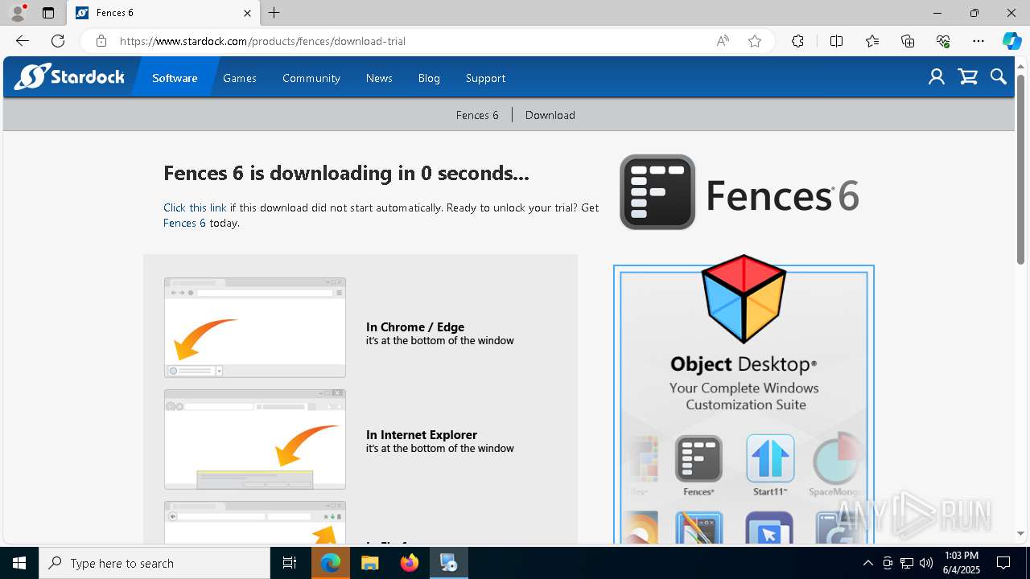This screenshot has width=1030, height=579.
Task: Open the Edge profile icon
Action: [x=17, y=13]
